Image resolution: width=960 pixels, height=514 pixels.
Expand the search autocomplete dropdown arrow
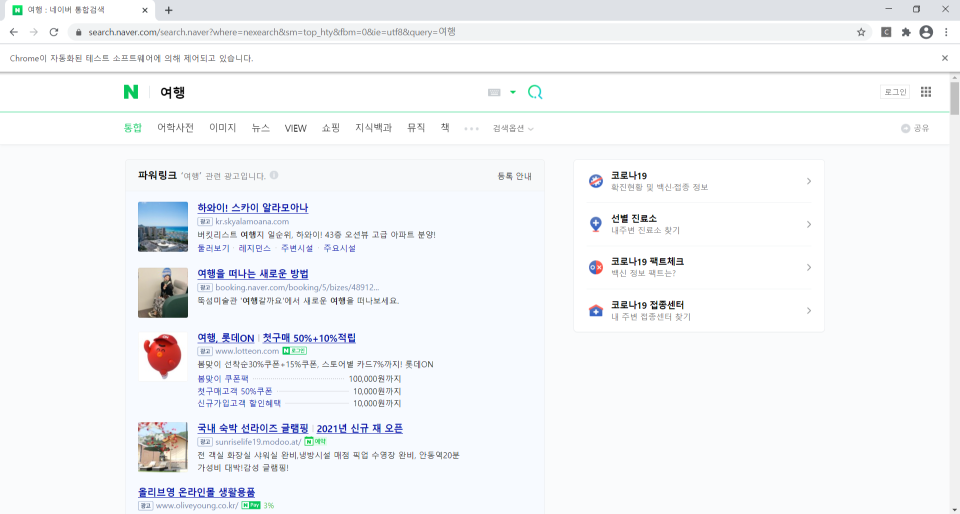513,92
